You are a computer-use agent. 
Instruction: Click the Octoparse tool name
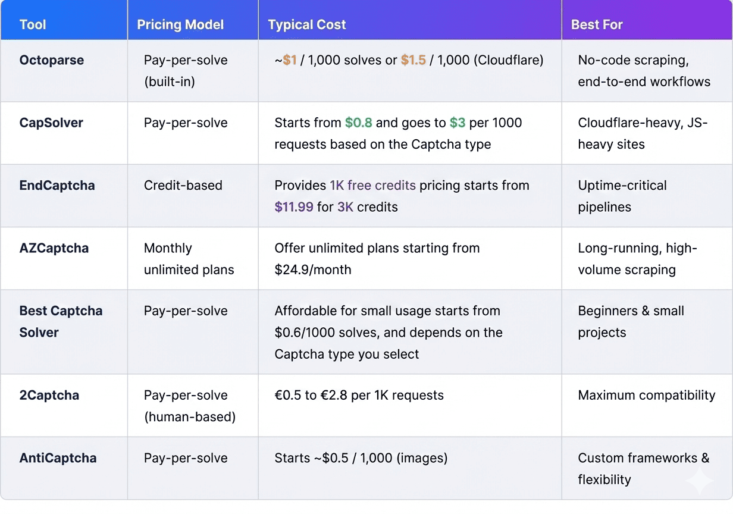52,60
